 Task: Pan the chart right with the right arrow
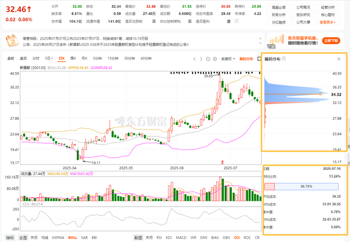click(201, 59)
